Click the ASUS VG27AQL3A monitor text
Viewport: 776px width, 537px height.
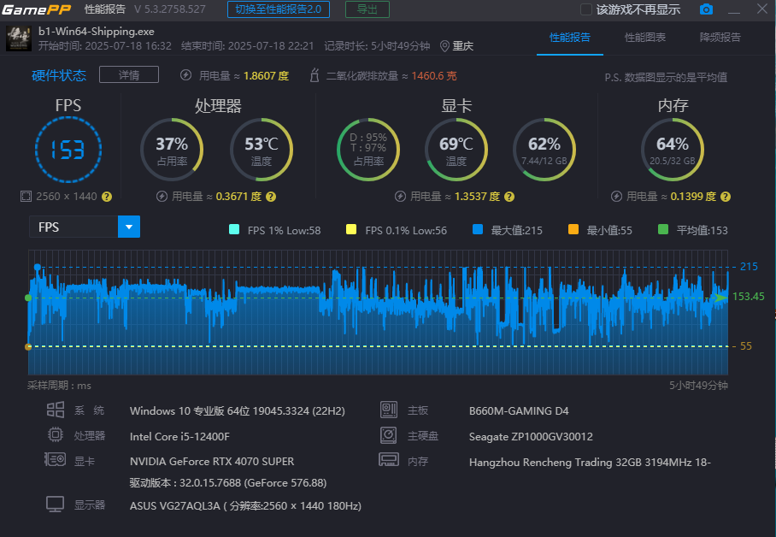pyautogui.click(x=245, y=506)
